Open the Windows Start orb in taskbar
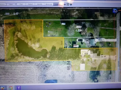Screen dimensions: 121x90 (3, 88)
